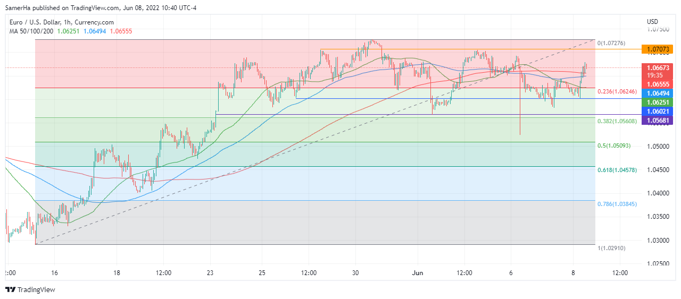Click the 1.05000 level on price axis
This screenshot has height=299, width=681.
coord(658,146)
